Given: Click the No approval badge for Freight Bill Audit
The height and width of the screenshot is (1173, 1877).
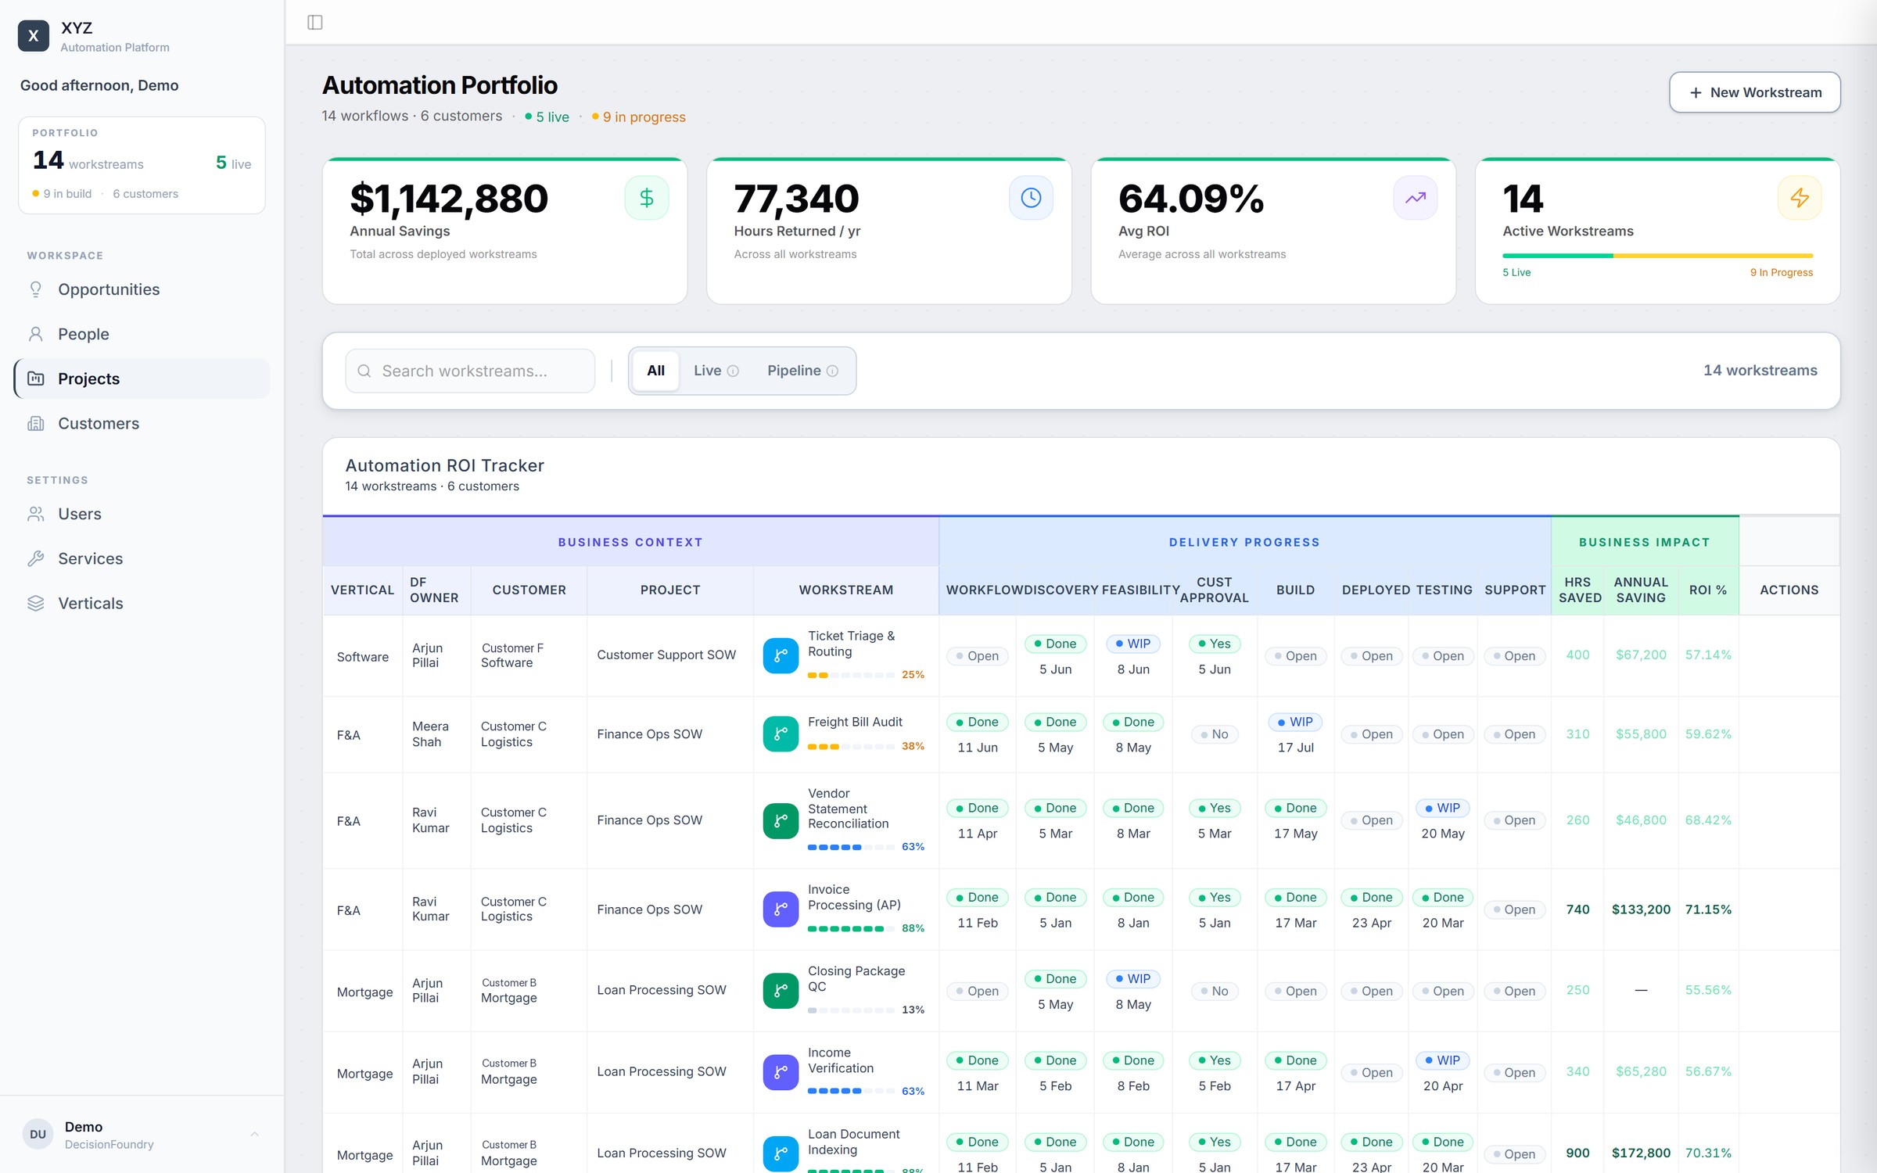Looking at the screenshot, I should coord(1214,734).
